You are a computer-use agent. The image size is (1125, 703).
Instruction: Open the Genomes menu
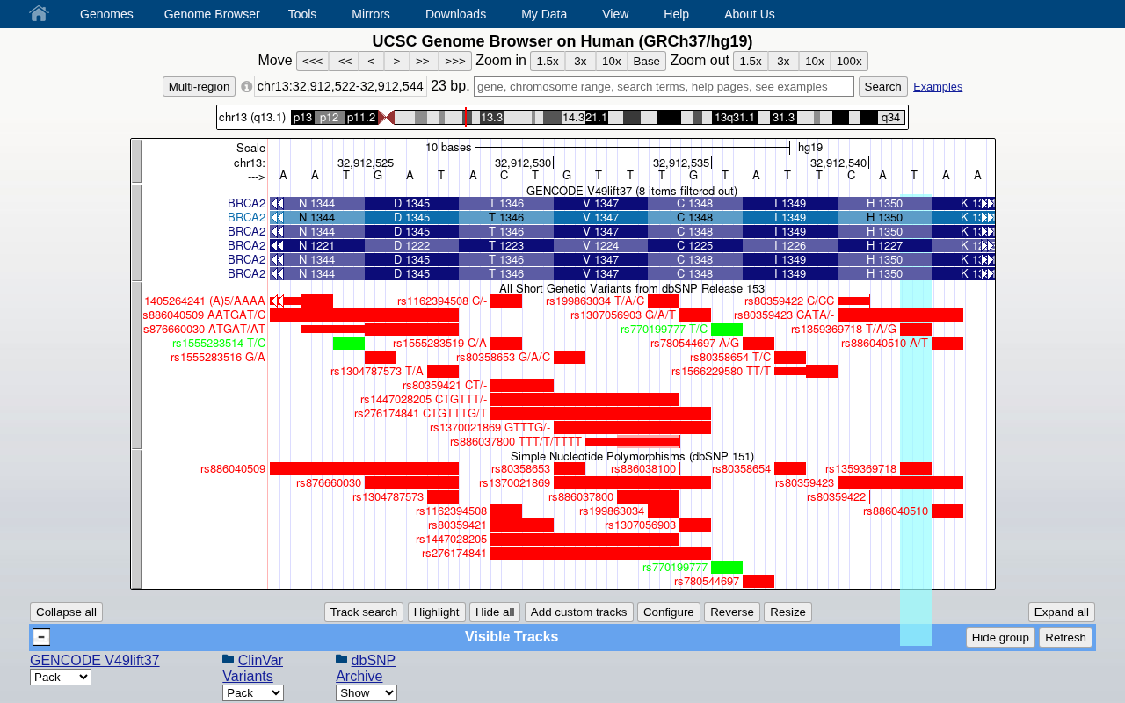coord(106,14)
